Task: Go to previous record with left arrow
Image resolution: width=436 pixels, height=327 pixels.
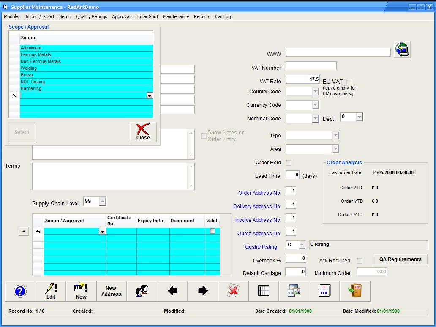Action: point(172,291)
